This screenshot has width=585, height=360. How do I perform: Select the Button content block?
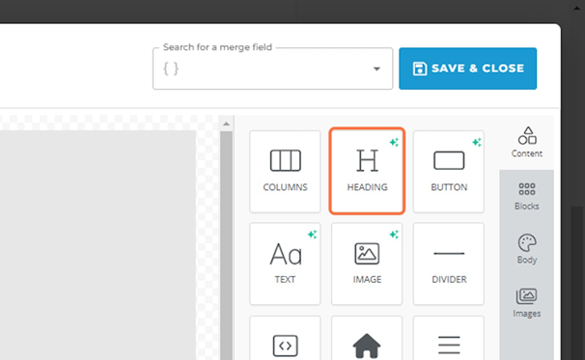click(449, 172)
